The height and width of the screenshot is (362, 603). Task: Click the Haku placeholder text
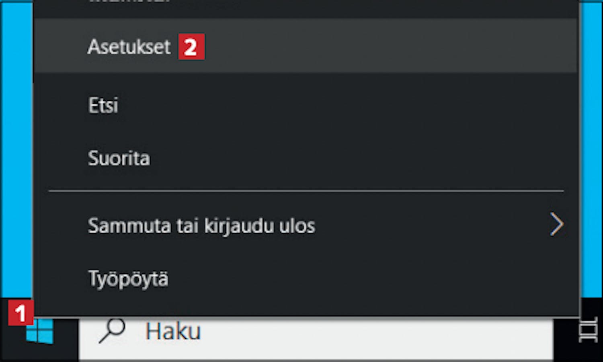pos(173,332)
